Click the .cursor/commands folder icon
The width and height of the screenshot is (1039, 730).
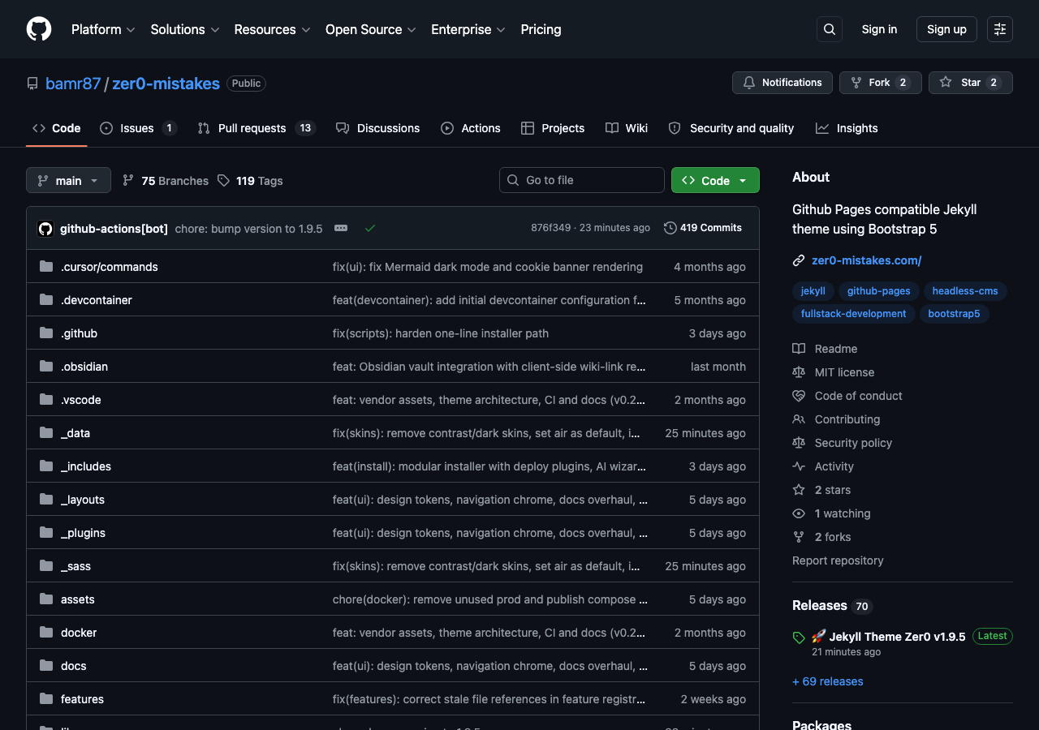pyautogui.click(x=46, y=267)
